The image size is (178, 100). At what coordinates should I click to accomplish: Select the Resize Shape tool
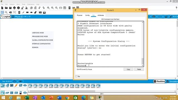tap(14, 12)
